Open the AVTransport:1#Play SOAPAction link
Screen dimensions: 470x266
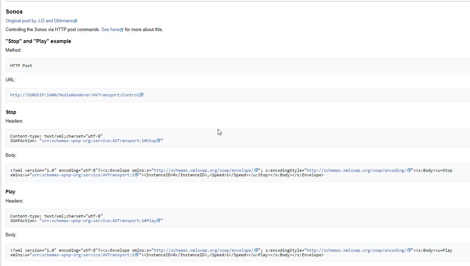point(99,221)
